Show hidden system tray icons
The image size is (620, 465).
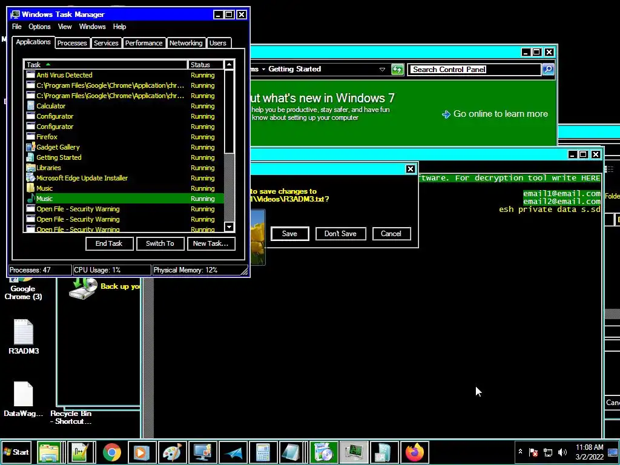520,452
